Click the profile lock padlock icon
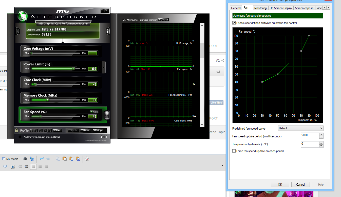Screen dimensions: 341x197 16,130
